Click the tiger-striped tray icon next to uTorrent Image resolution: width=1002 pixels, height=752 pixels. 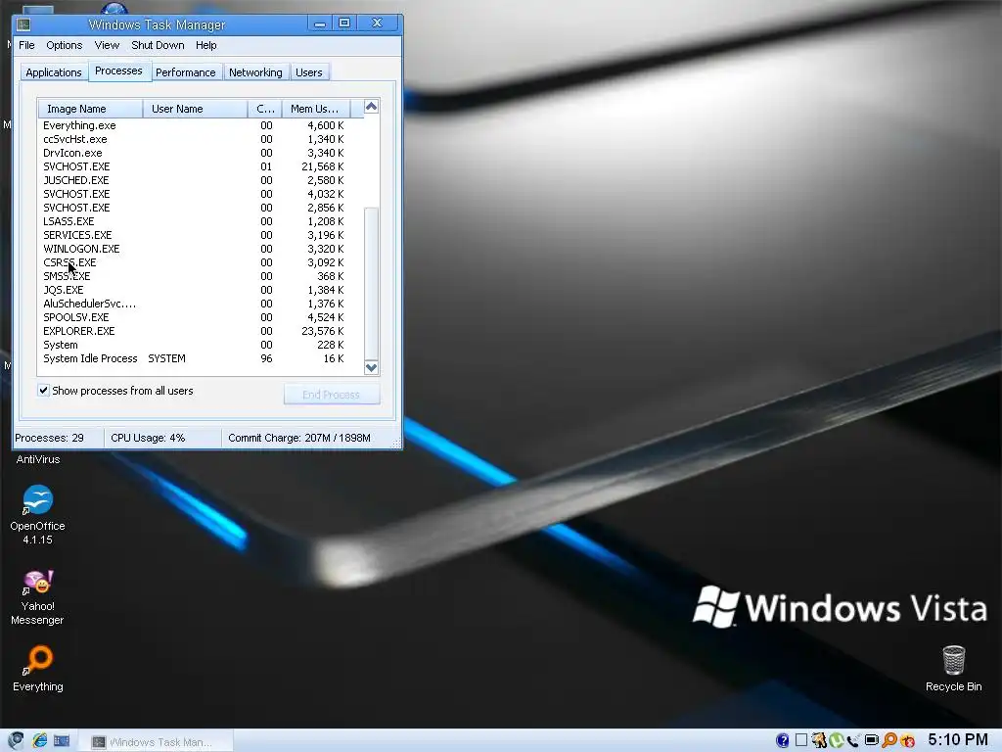click(x=819, y=740)
